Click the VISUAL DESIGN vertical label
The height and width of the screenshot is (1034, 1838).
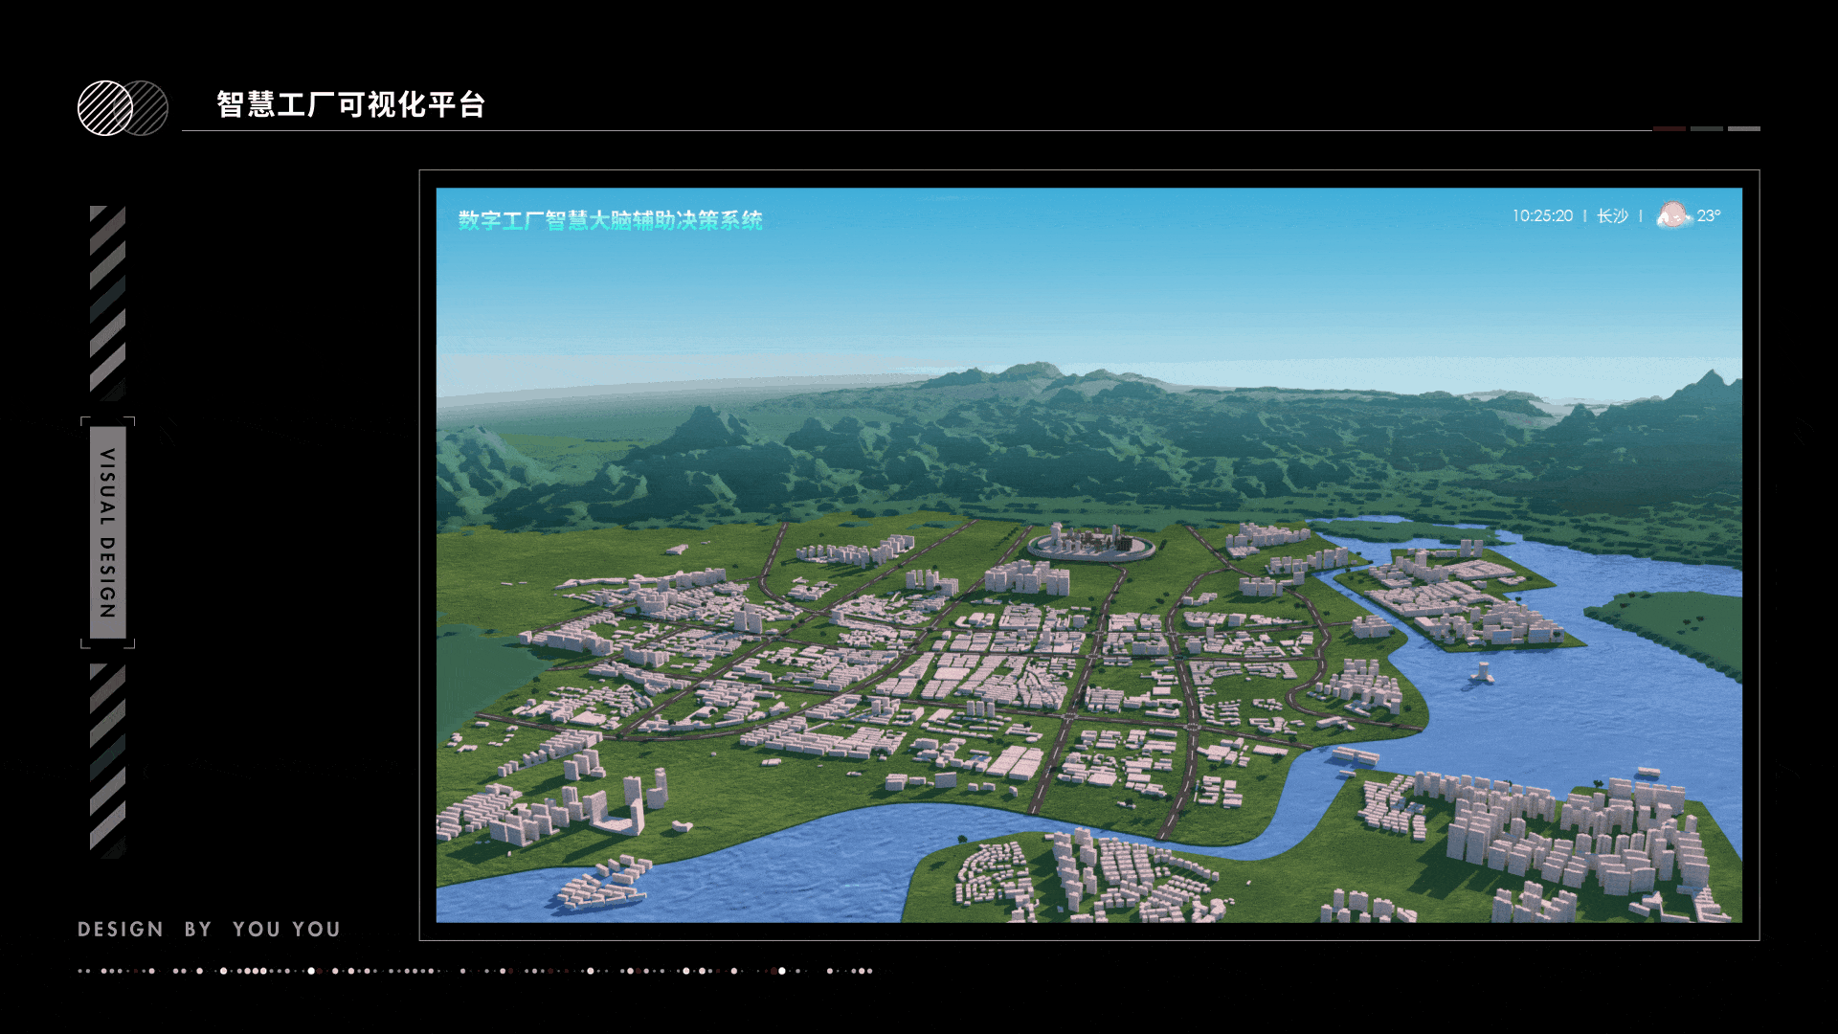[108, 532]
